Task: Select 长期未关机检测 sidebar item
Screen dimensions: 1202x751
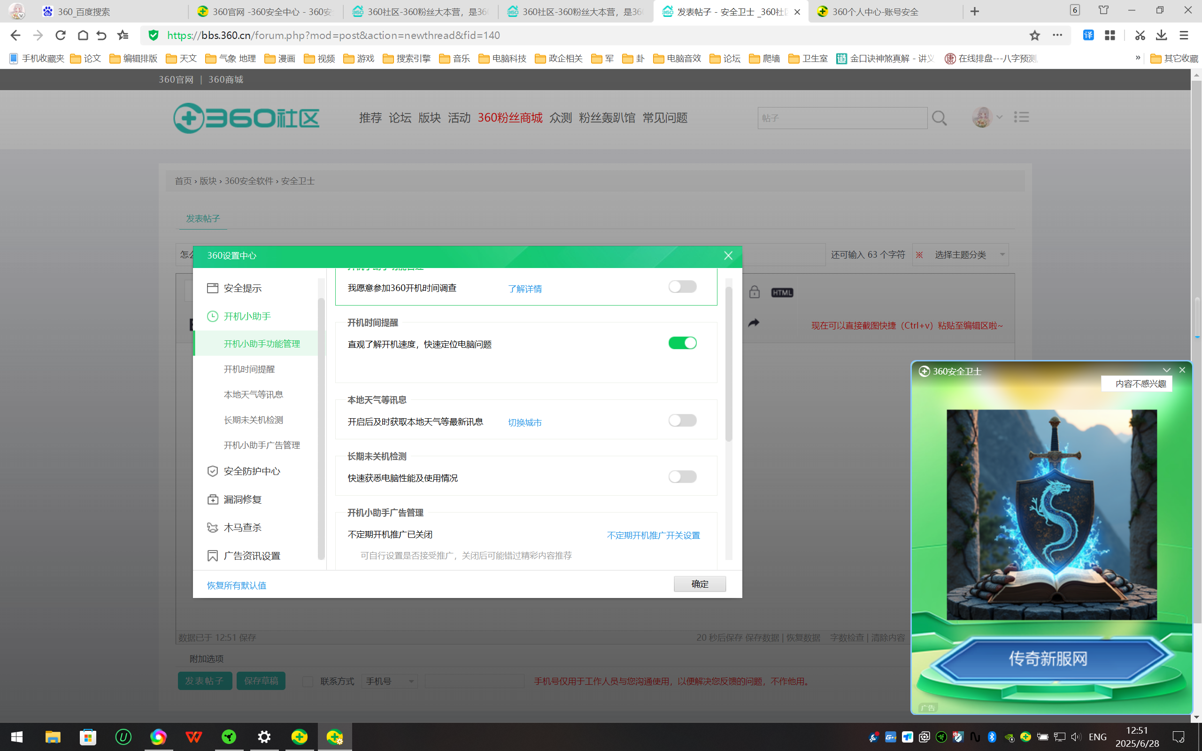Action: 254,420
